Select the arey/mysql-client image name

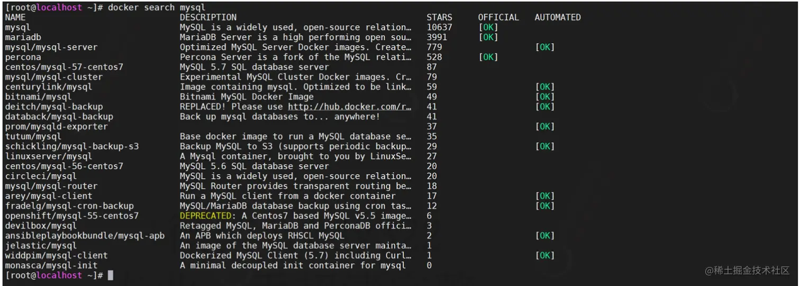(49, 196)
